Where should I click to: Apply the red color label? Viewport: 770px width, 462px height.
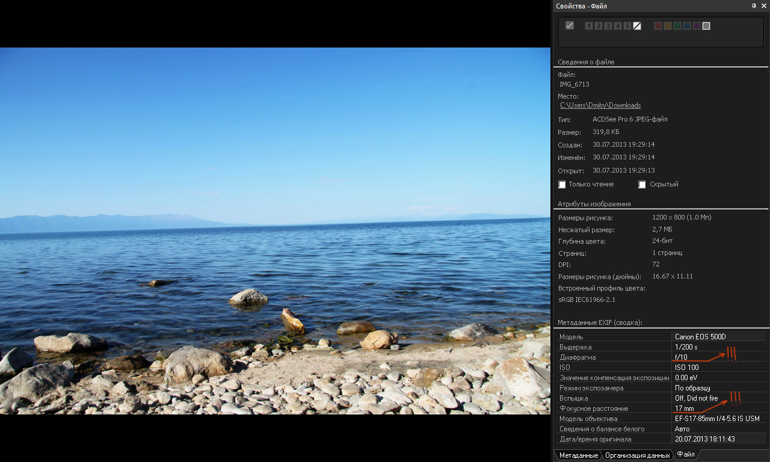658,26
